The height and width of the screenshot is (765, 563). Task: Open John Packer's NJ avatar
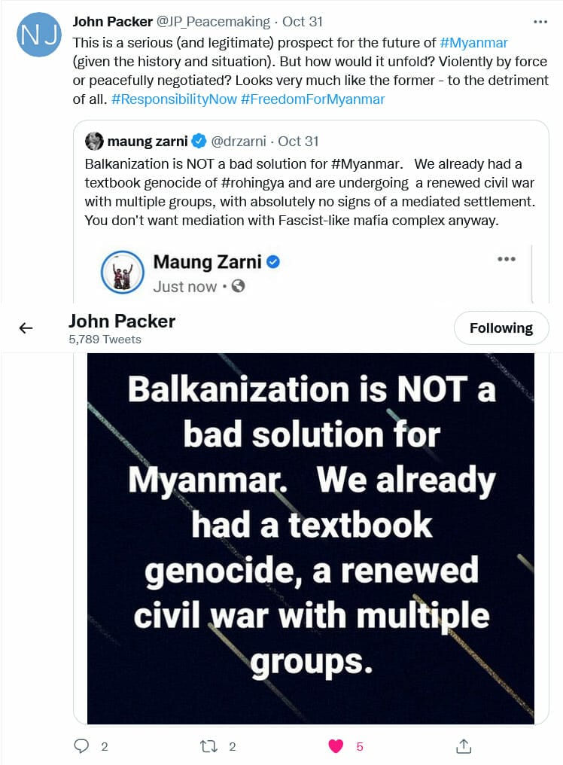[x=38, y=35]
